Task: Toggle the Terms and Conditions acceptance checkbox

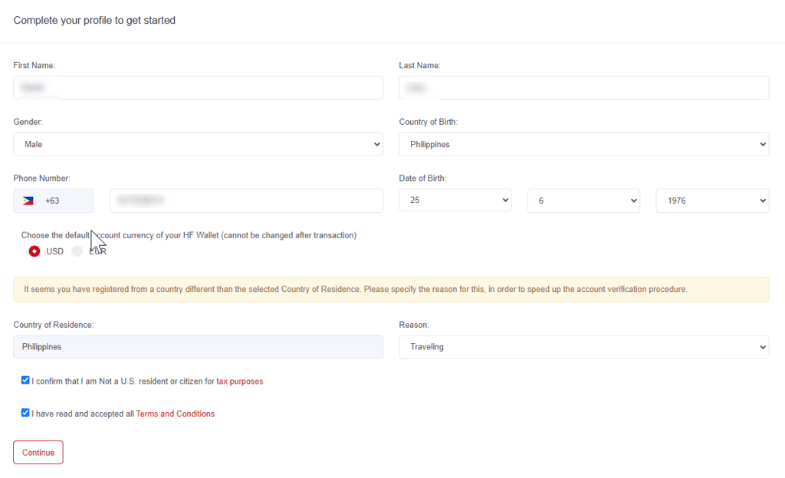Action: [25, 412]
